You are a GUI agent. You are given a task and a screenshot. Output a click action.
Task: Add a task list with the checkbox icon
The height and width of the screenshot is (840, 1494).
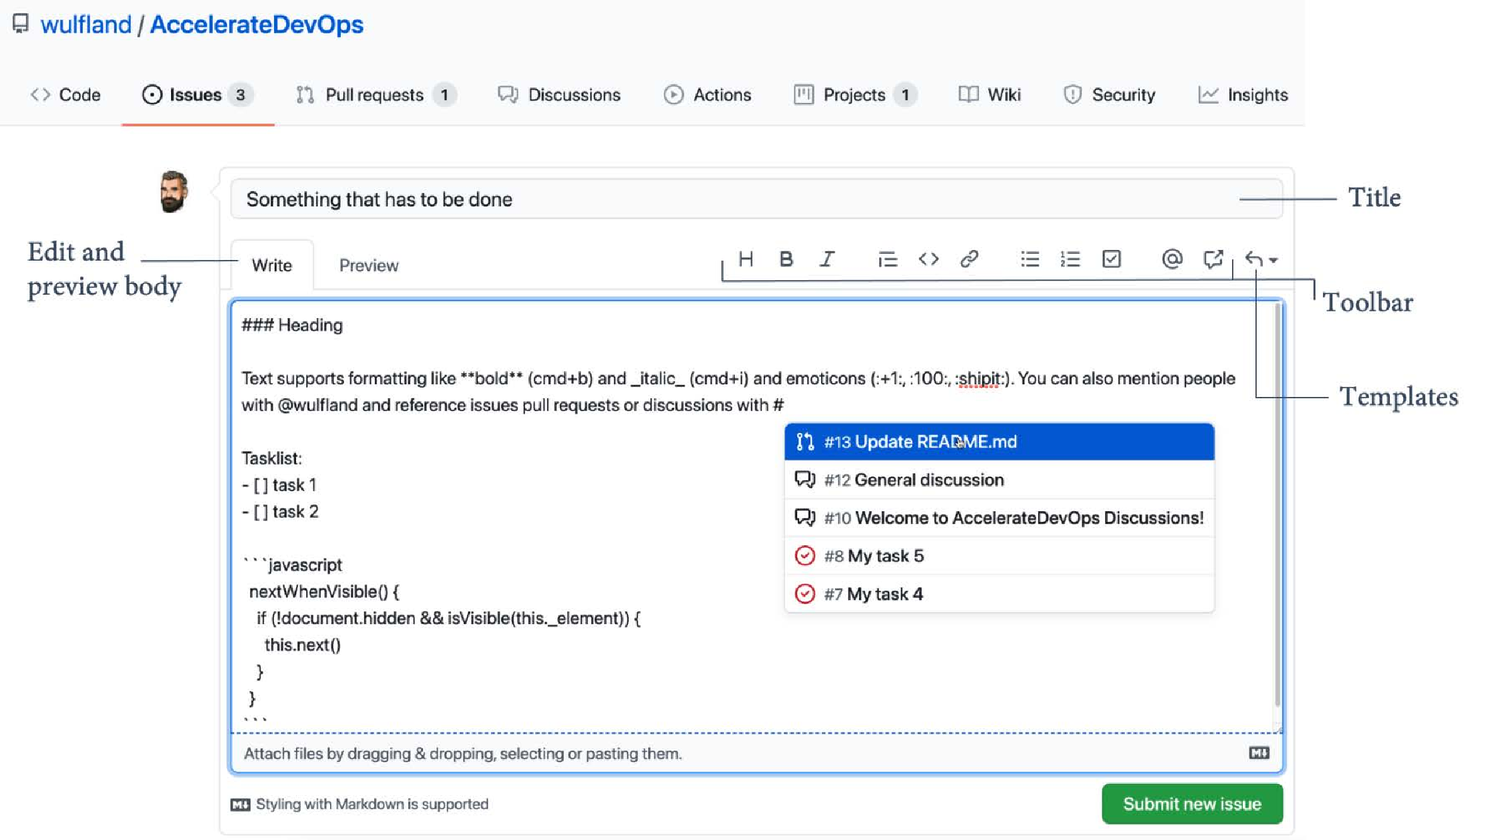tap(1111, 259)
